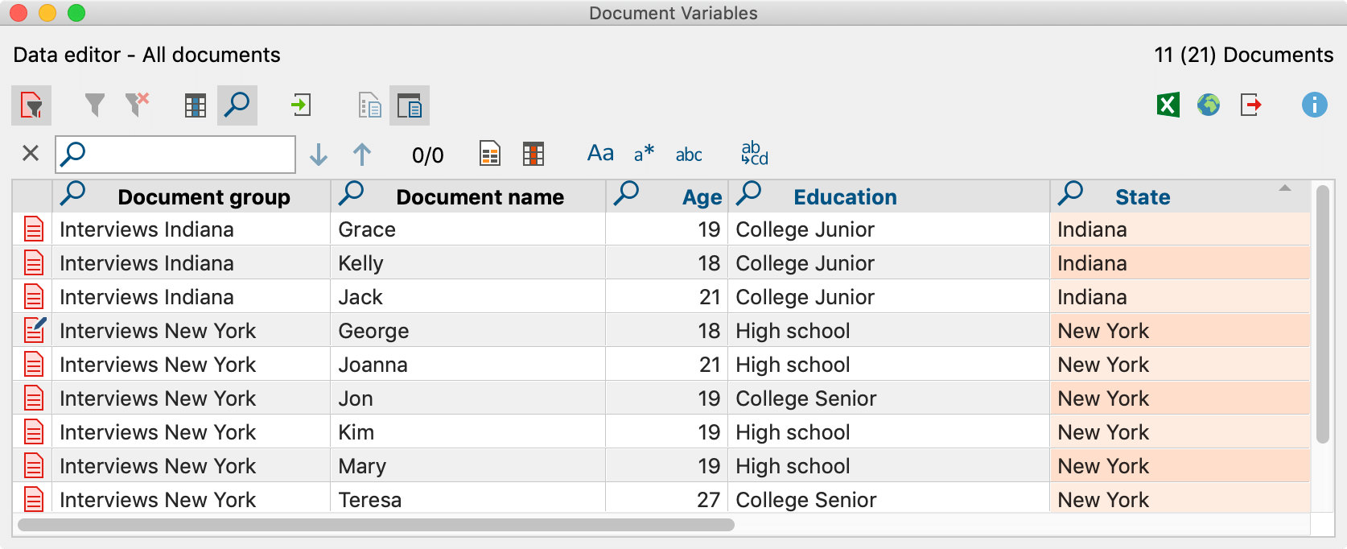Viewport: 1347px width, 549px height.
Task: Sort by State column header
Action: click(1143, 197)
